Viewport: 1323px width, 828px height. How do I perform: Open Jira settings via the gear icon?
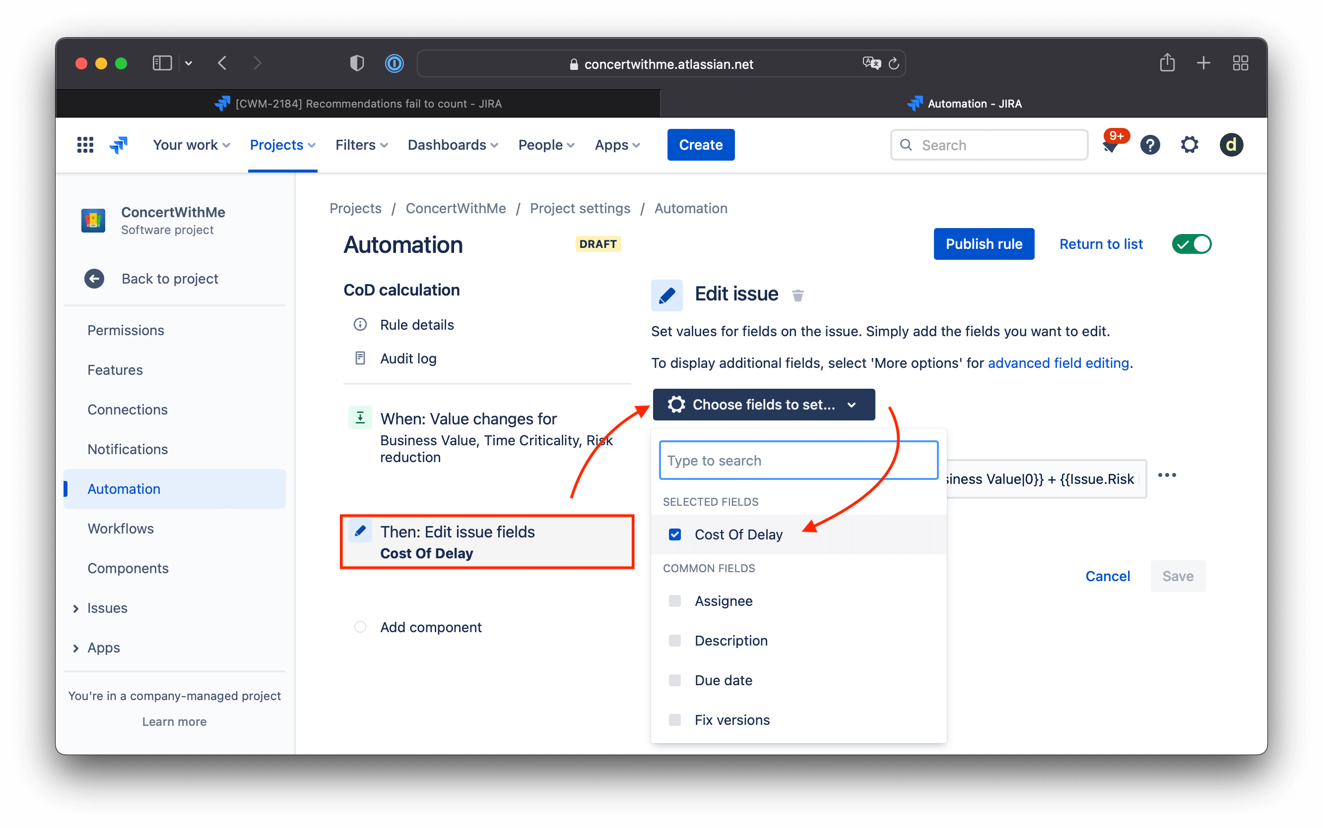1190,145
